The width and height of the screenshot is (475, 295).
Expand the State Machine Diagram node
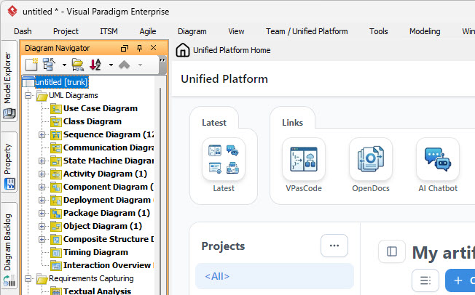pos(42,161)
